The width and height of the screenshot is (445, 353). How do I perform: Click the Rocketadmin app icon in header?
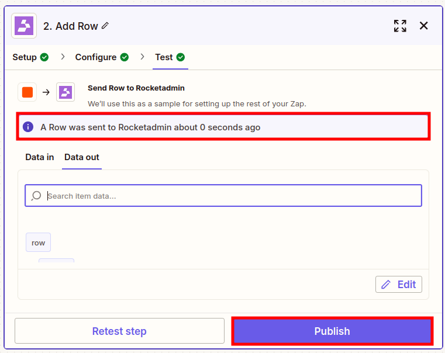tap(24, 26)
